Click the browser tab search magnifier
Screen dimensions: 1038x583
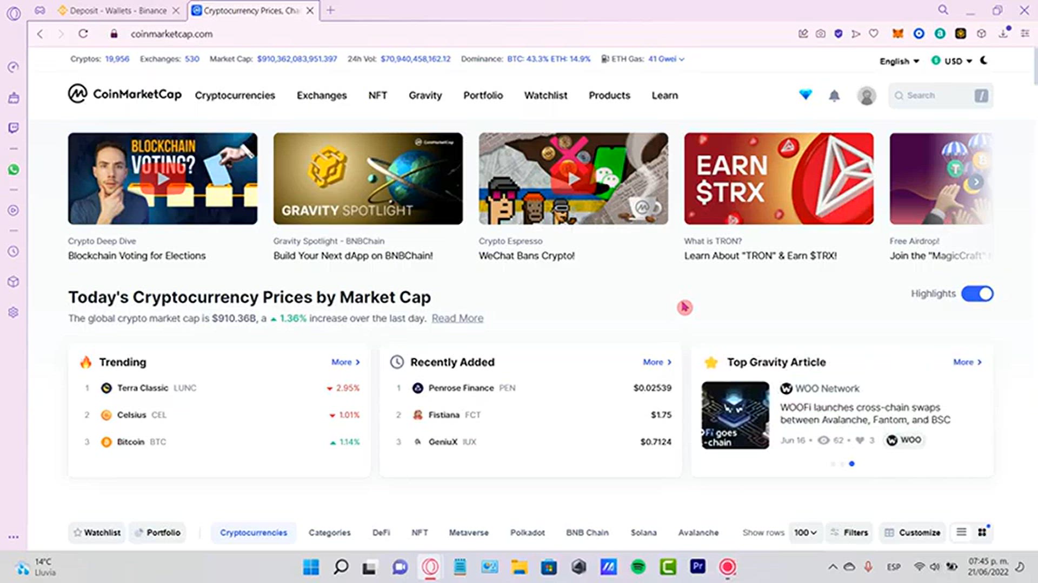(x=943, y=10)
